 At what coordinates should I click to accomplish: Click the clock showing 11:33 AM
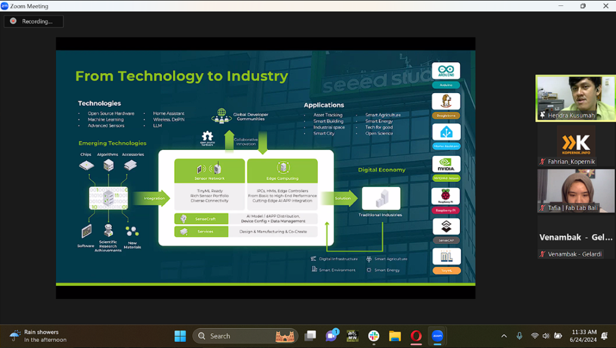coord(584,336)
